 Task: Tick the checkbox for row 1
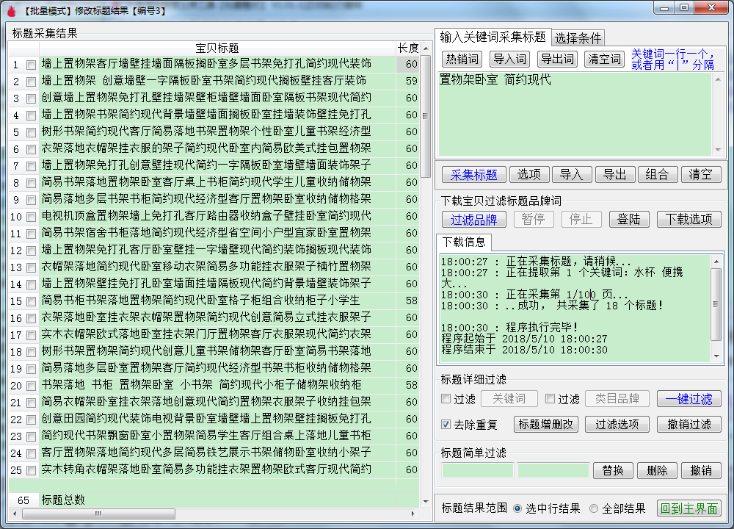(31, 65)
